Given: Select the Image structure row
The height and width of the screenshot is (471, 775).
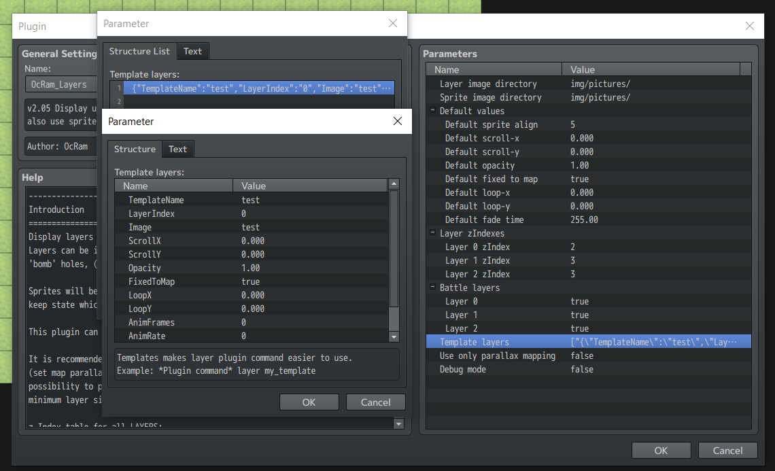Looking at the screenshot, I should tap(251, 228).
